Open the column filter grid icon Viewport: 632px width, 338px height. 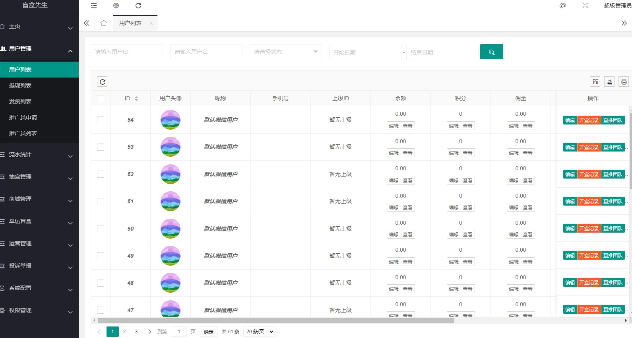[595, 82]
